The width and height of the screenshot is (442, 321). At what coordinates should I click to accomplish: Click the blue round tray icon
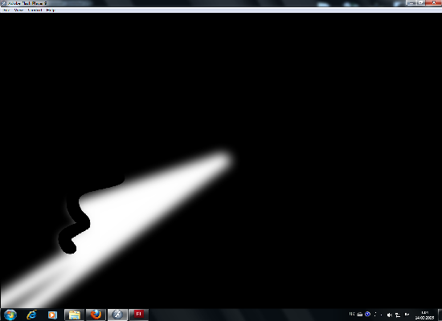coord(367,315)
